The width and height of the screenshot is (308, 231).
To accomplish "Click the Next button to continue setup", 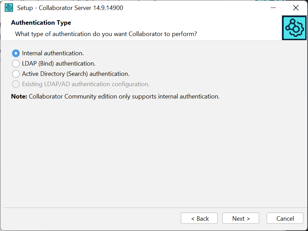I will pyautogui.click(x=240, y=218).
